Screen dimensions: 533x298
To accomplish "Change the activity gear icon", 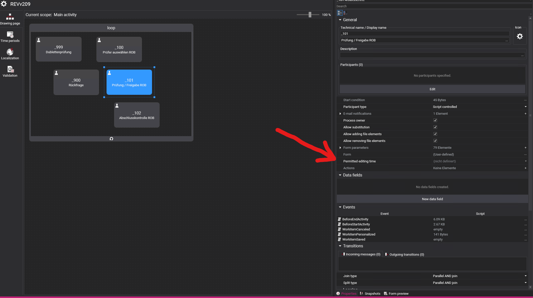I will coord(520,37).
